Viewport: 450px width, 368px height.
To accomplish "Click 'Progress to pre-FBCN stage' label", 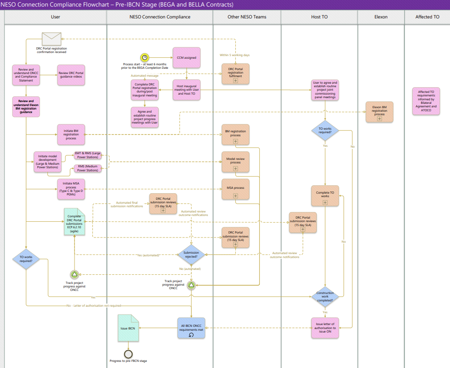I will click(x=128, y=361).
